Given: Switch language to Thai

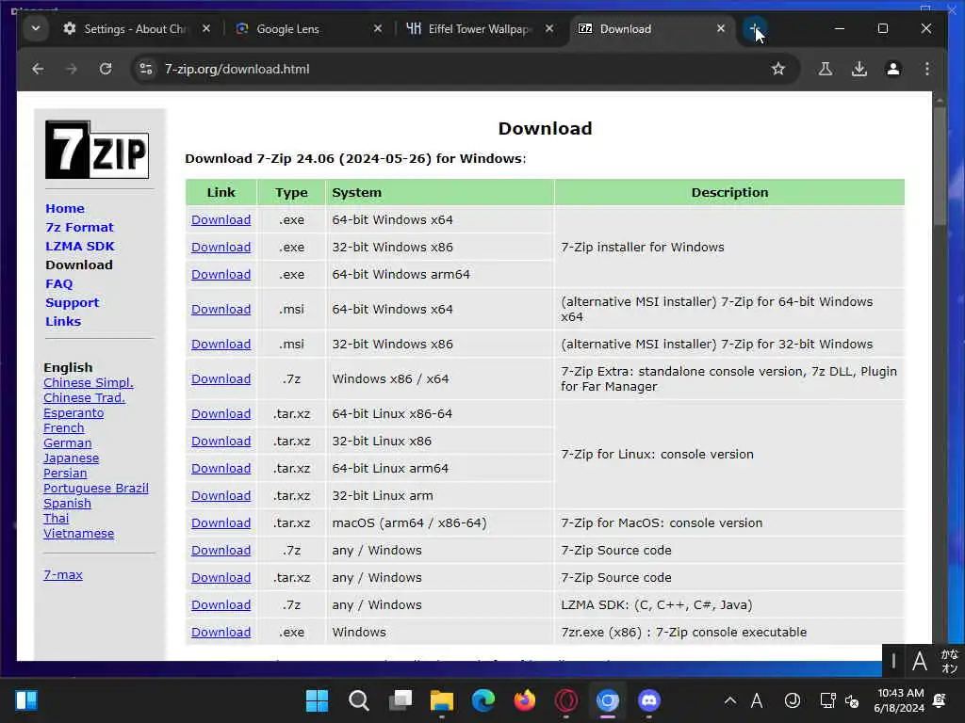Looking at the screenshot, I should [x=56, y=519].
